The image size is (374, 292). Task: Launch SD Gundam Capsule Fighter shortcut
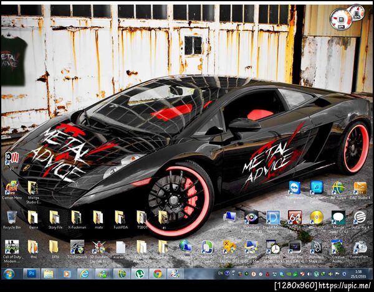pyautogui.click(x=98, y=252)
